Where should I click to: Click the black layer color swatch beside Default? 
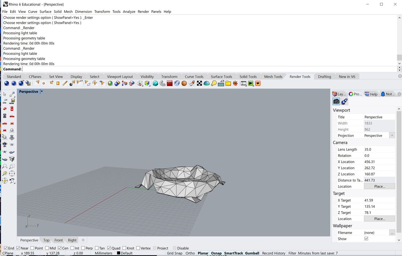[119, 253]
